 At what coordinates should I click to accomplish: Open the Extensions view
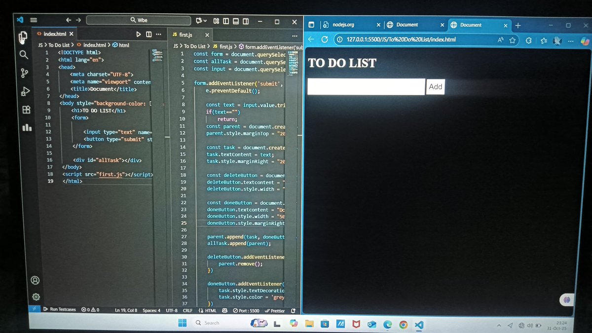coord(26,110)
